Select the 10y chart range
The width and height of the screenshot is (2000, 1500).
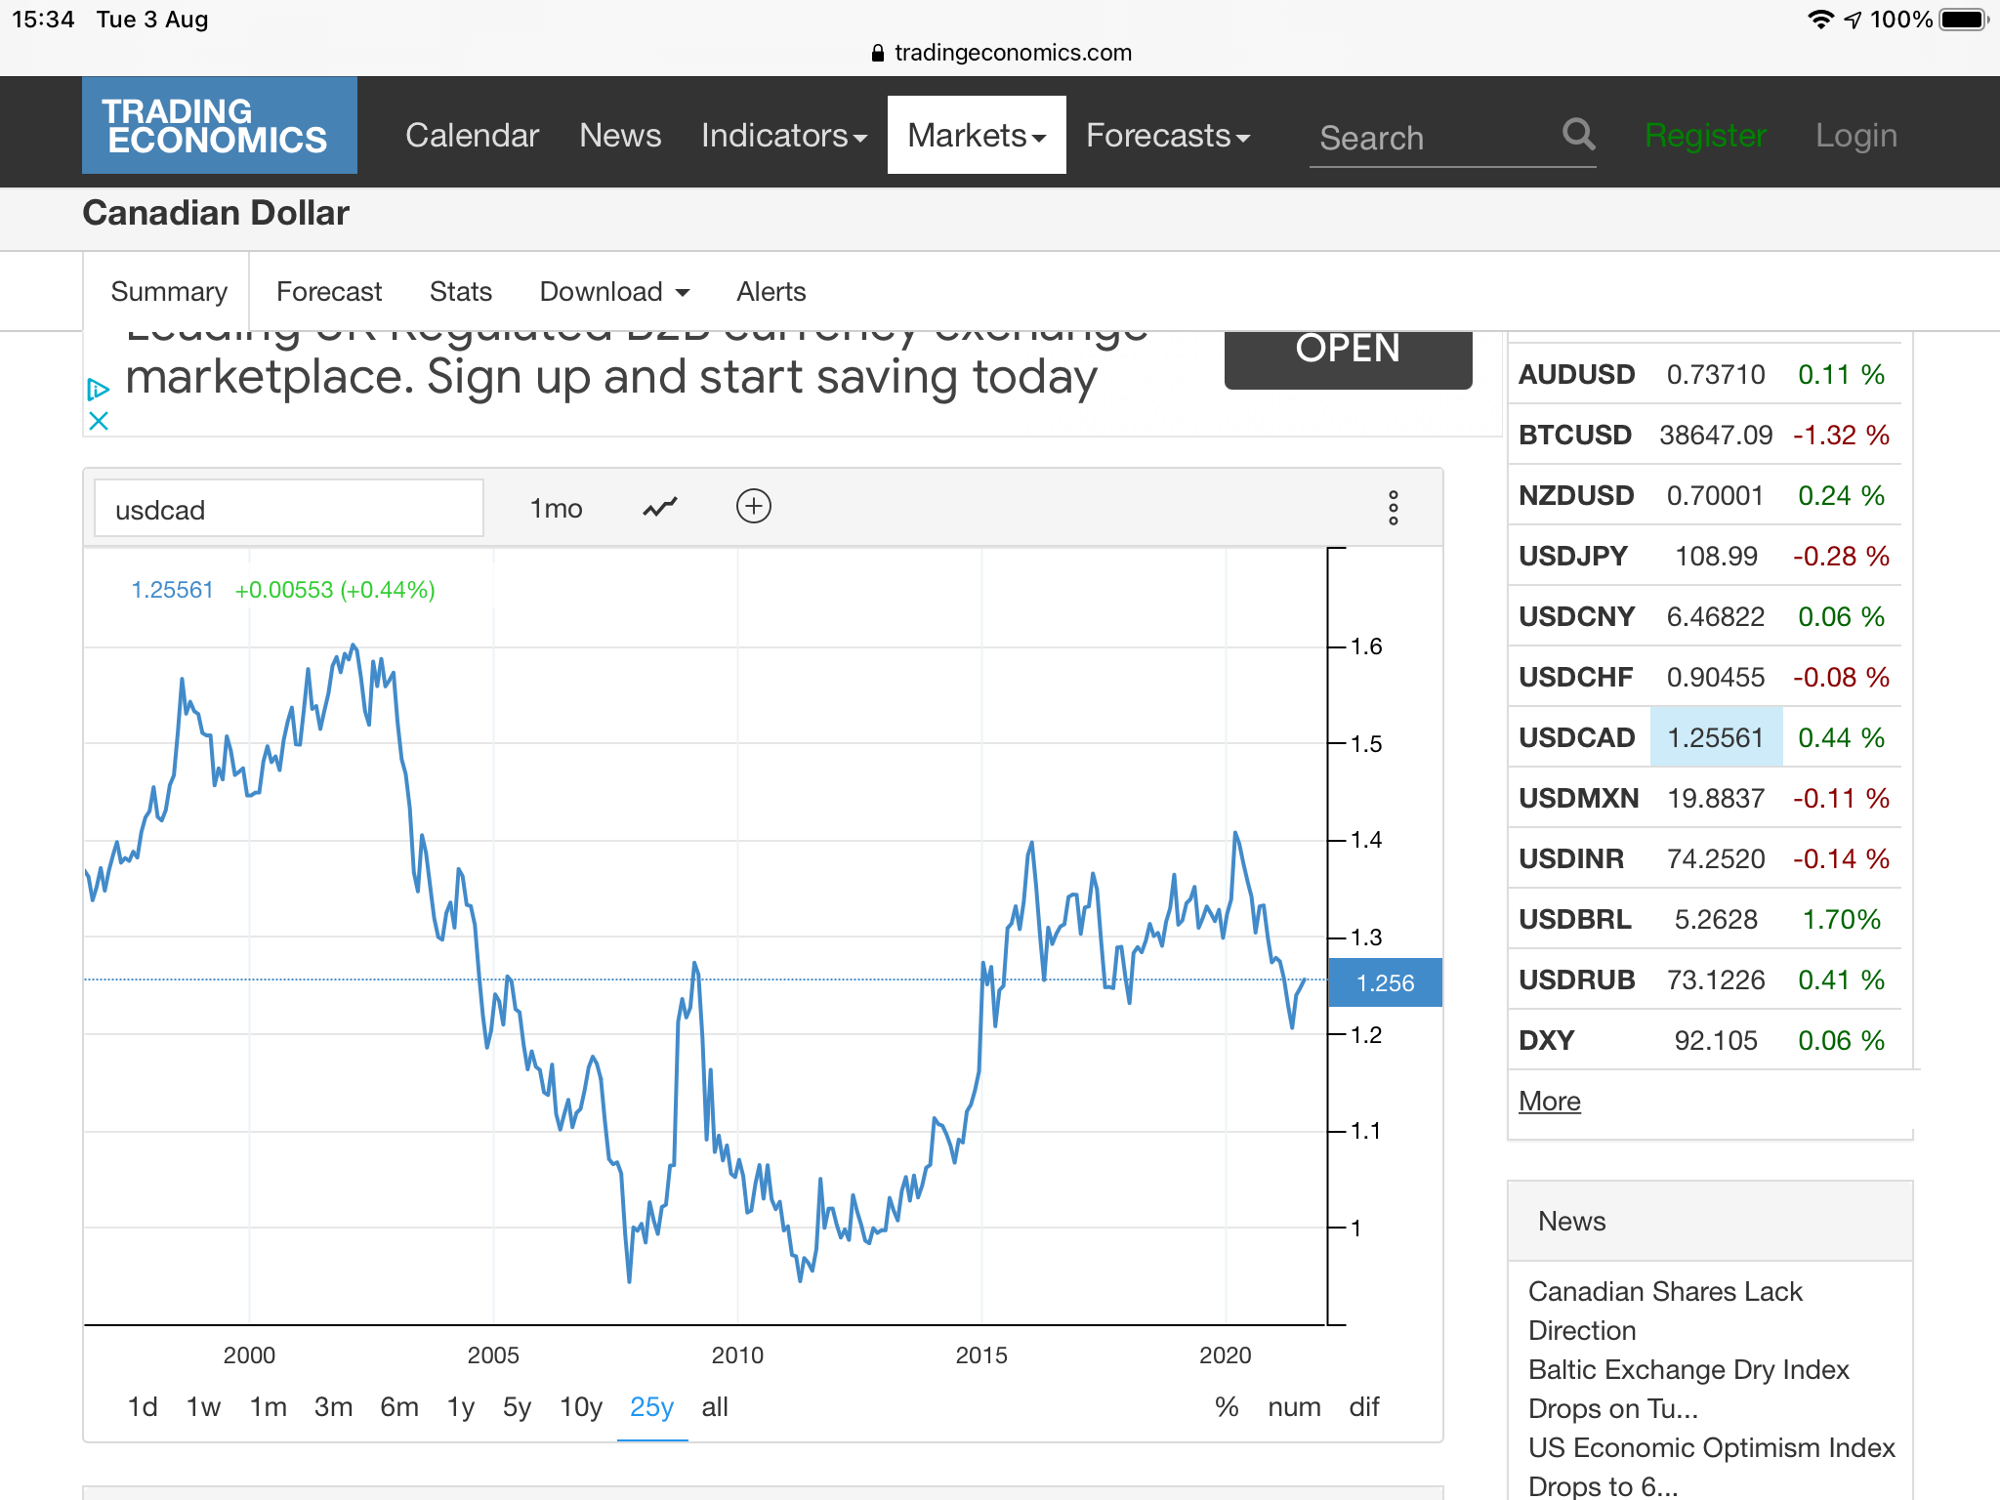580,1406
